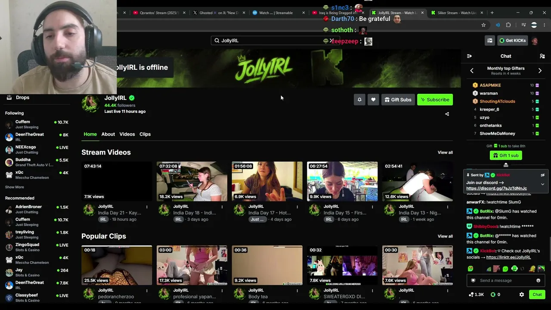
Task: Open the chat users list icon
Action: (x=542, y=56)
